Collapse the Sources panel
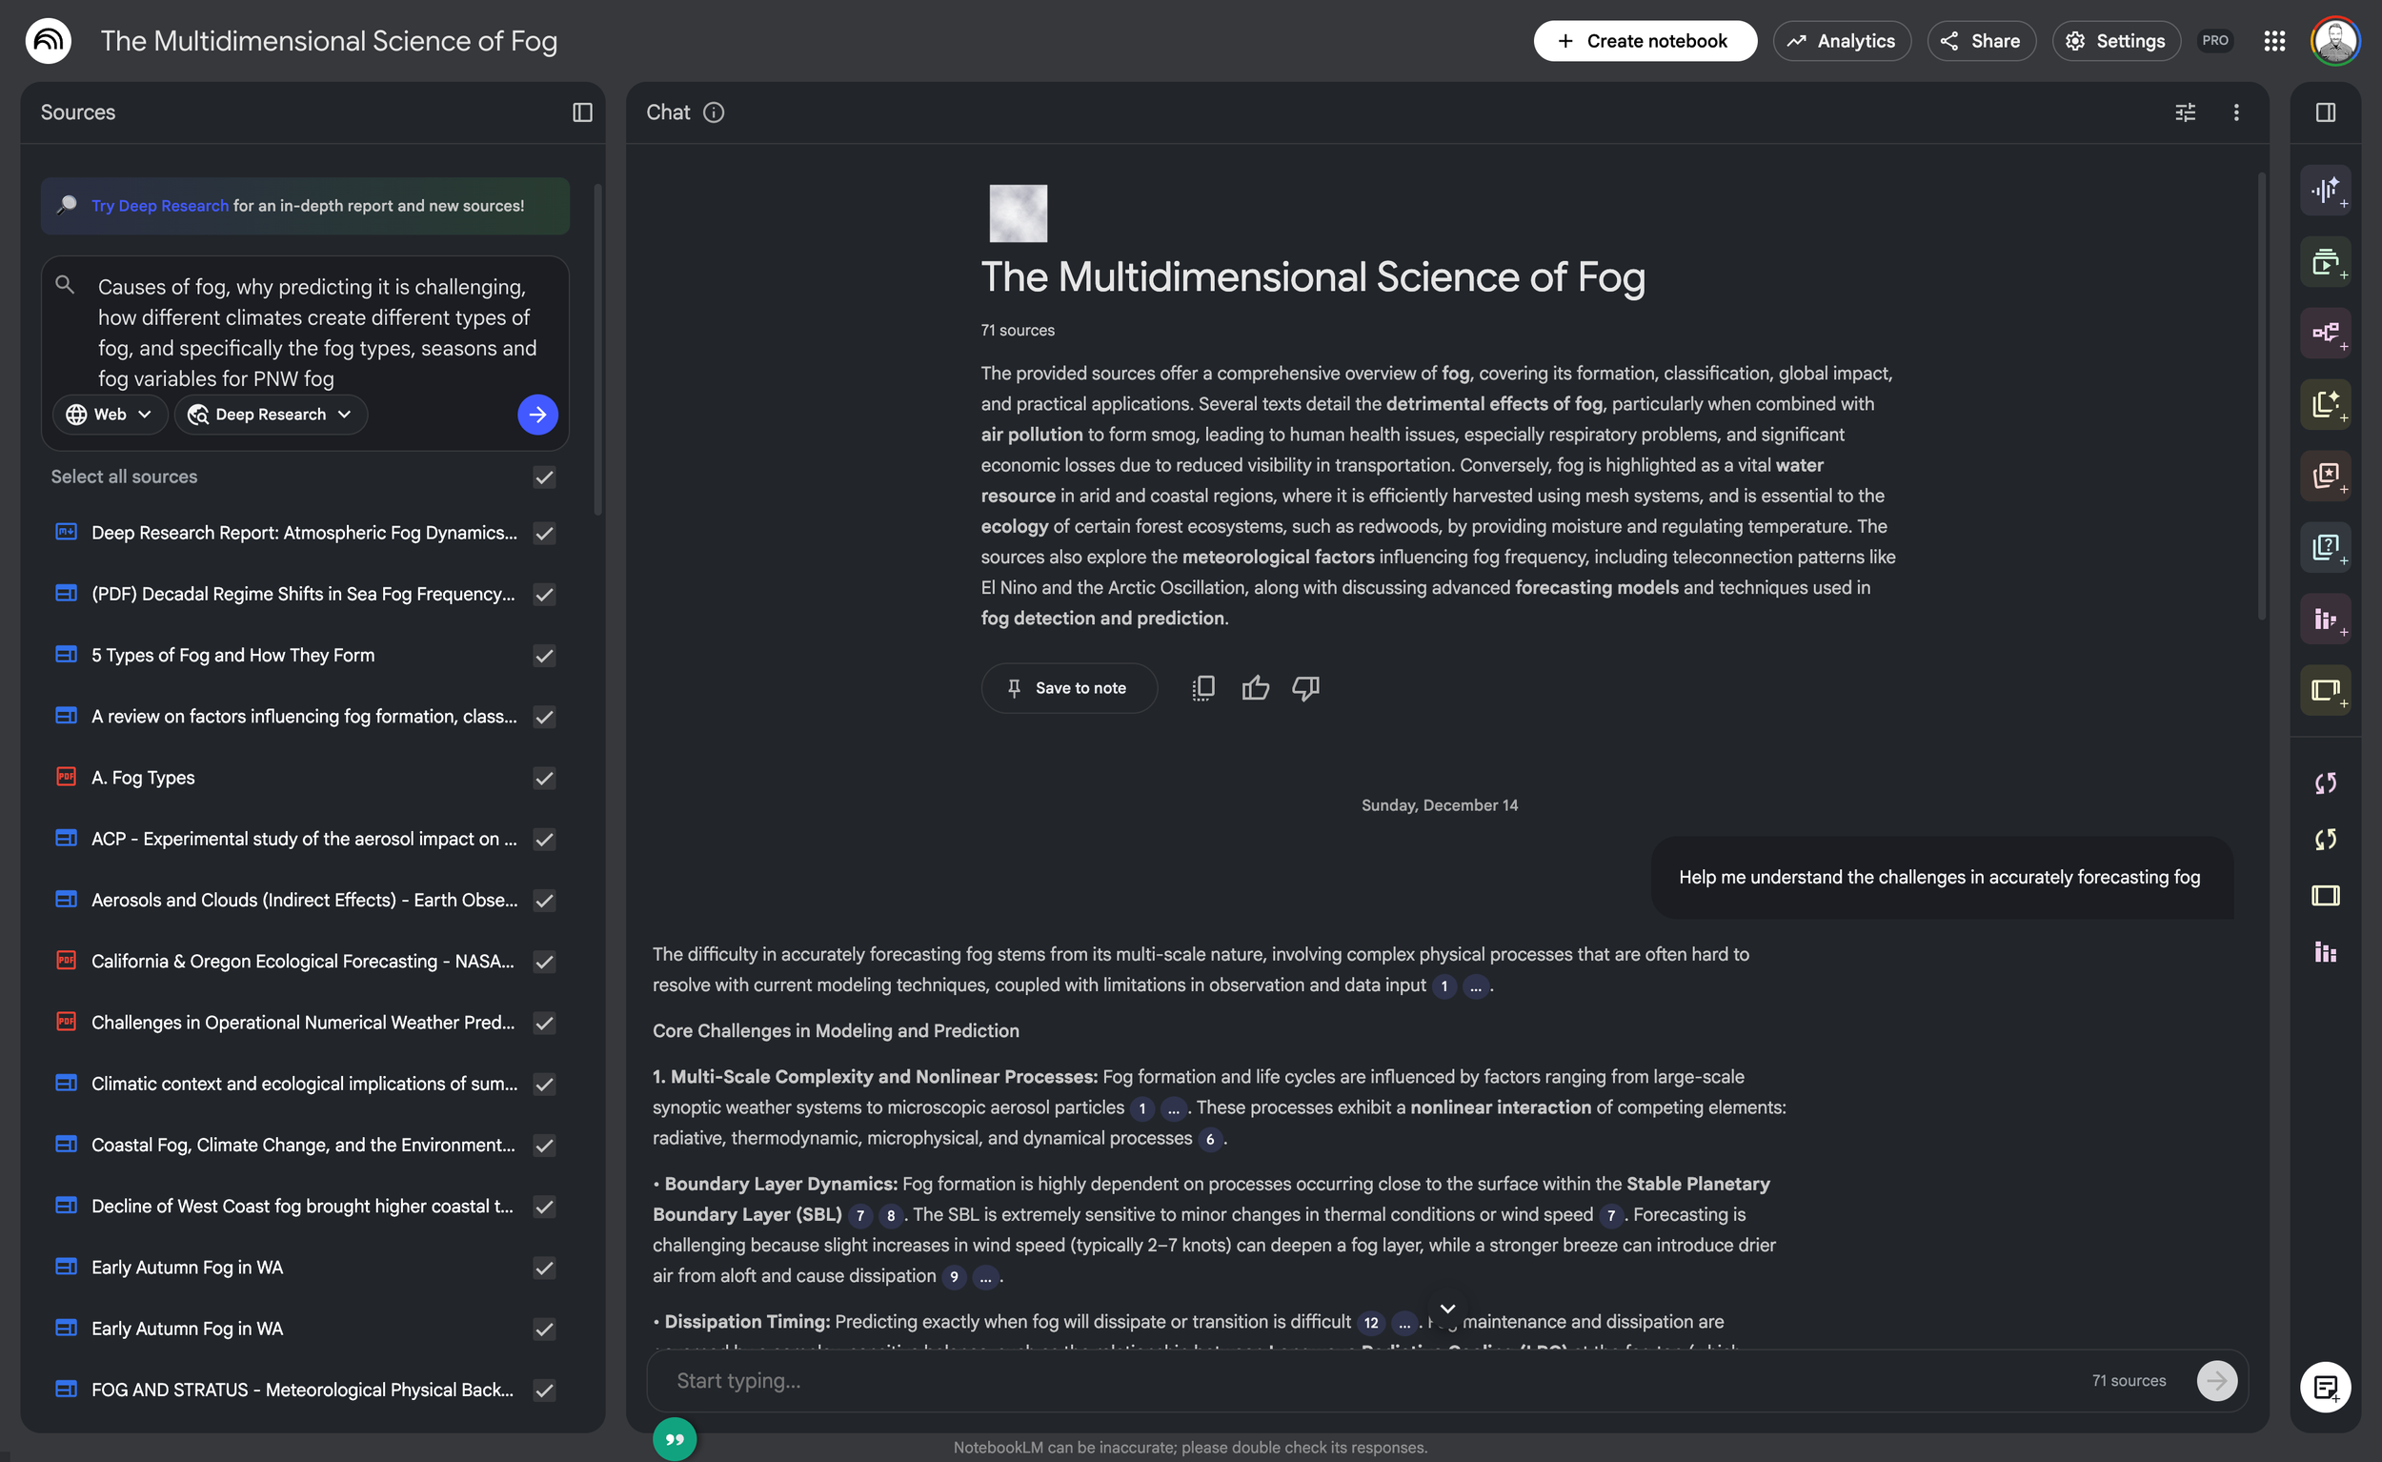 tap(582, 112)
